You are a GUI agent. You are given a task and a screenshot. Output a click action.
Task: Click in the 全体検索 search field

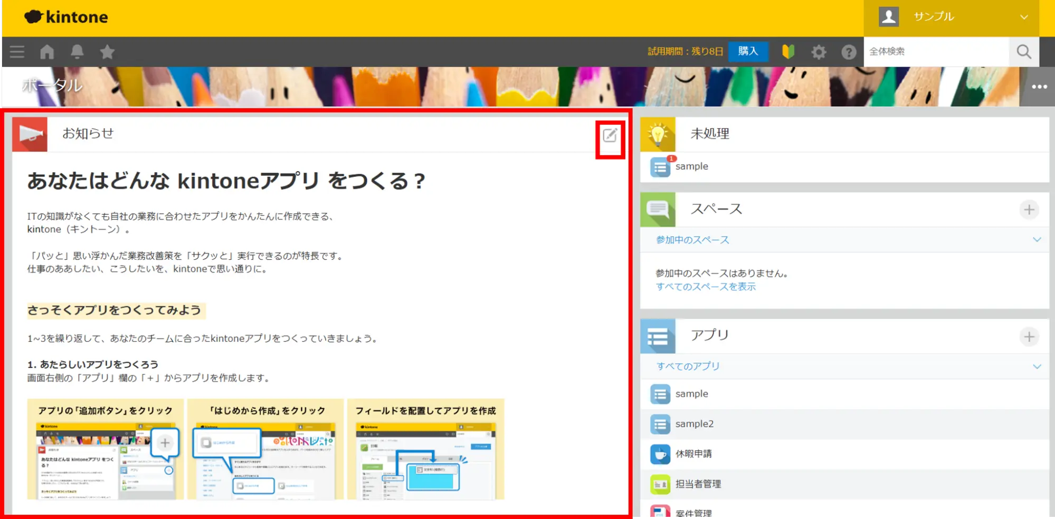pos(936,52)
